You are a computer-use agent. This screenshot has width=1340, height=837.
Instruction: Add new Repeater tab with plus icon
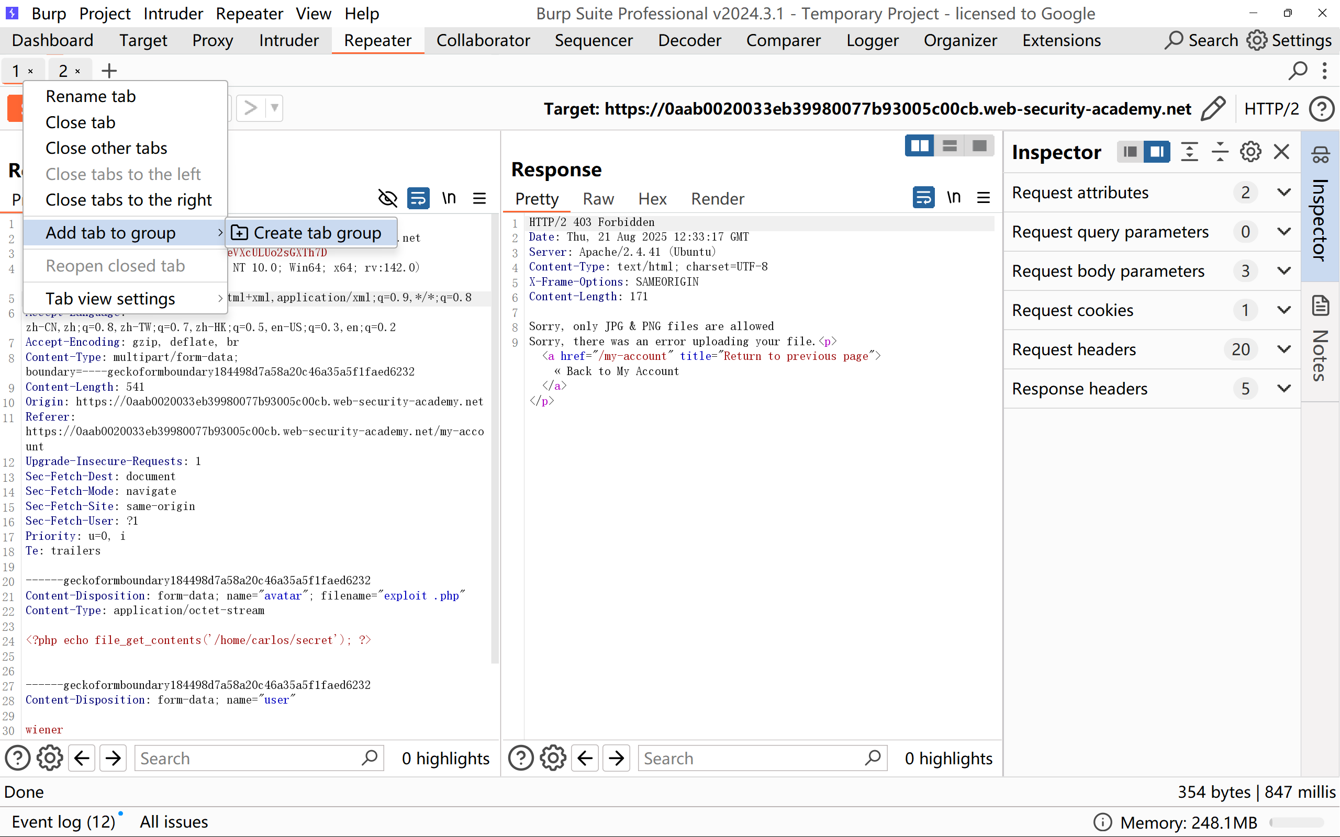pyautogui.click(x=109, y=71)
